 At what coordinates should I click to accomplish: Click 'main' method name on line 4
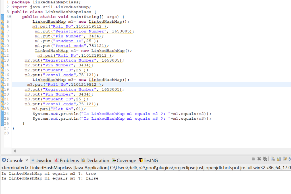click(x=76, y=17)
